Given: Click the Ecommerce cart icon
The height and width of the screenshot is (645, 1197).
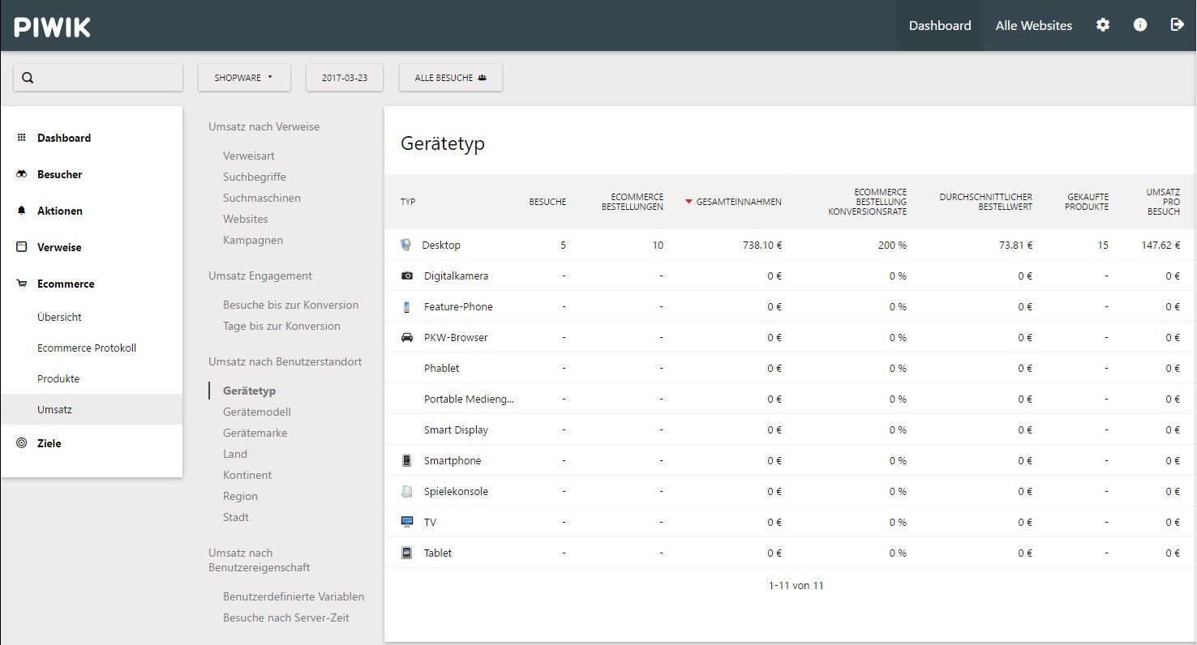Looking at the screenshot, I should pyautogui.click(x=22, y=284).
